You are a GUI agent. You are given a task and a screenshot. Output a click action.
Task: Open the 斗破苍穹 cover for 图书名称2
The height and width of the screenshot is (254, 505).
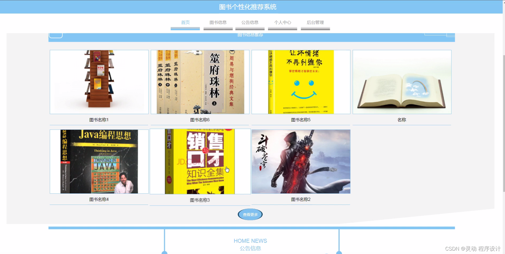(300, 161)
